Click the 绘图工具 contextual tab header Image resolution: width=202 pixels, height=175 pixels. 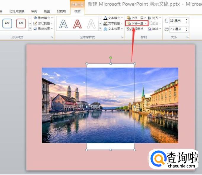pos(77,5)
